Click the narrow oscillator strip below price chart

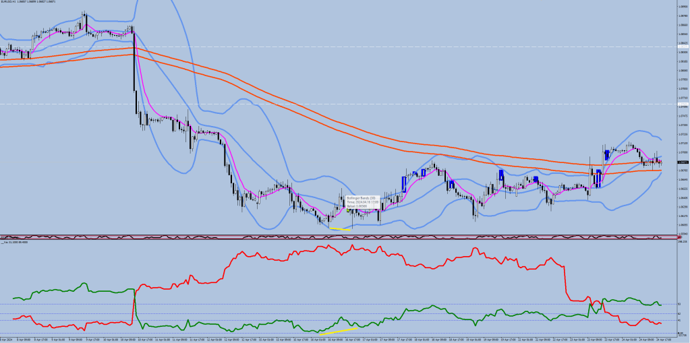coord(337,237)
